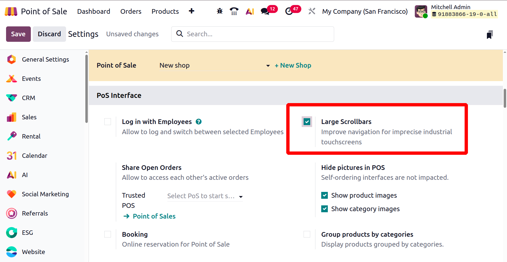This screenshot has width=507, height=262.
Task: Click the settings Search field
Action: (x=256, y=34)
